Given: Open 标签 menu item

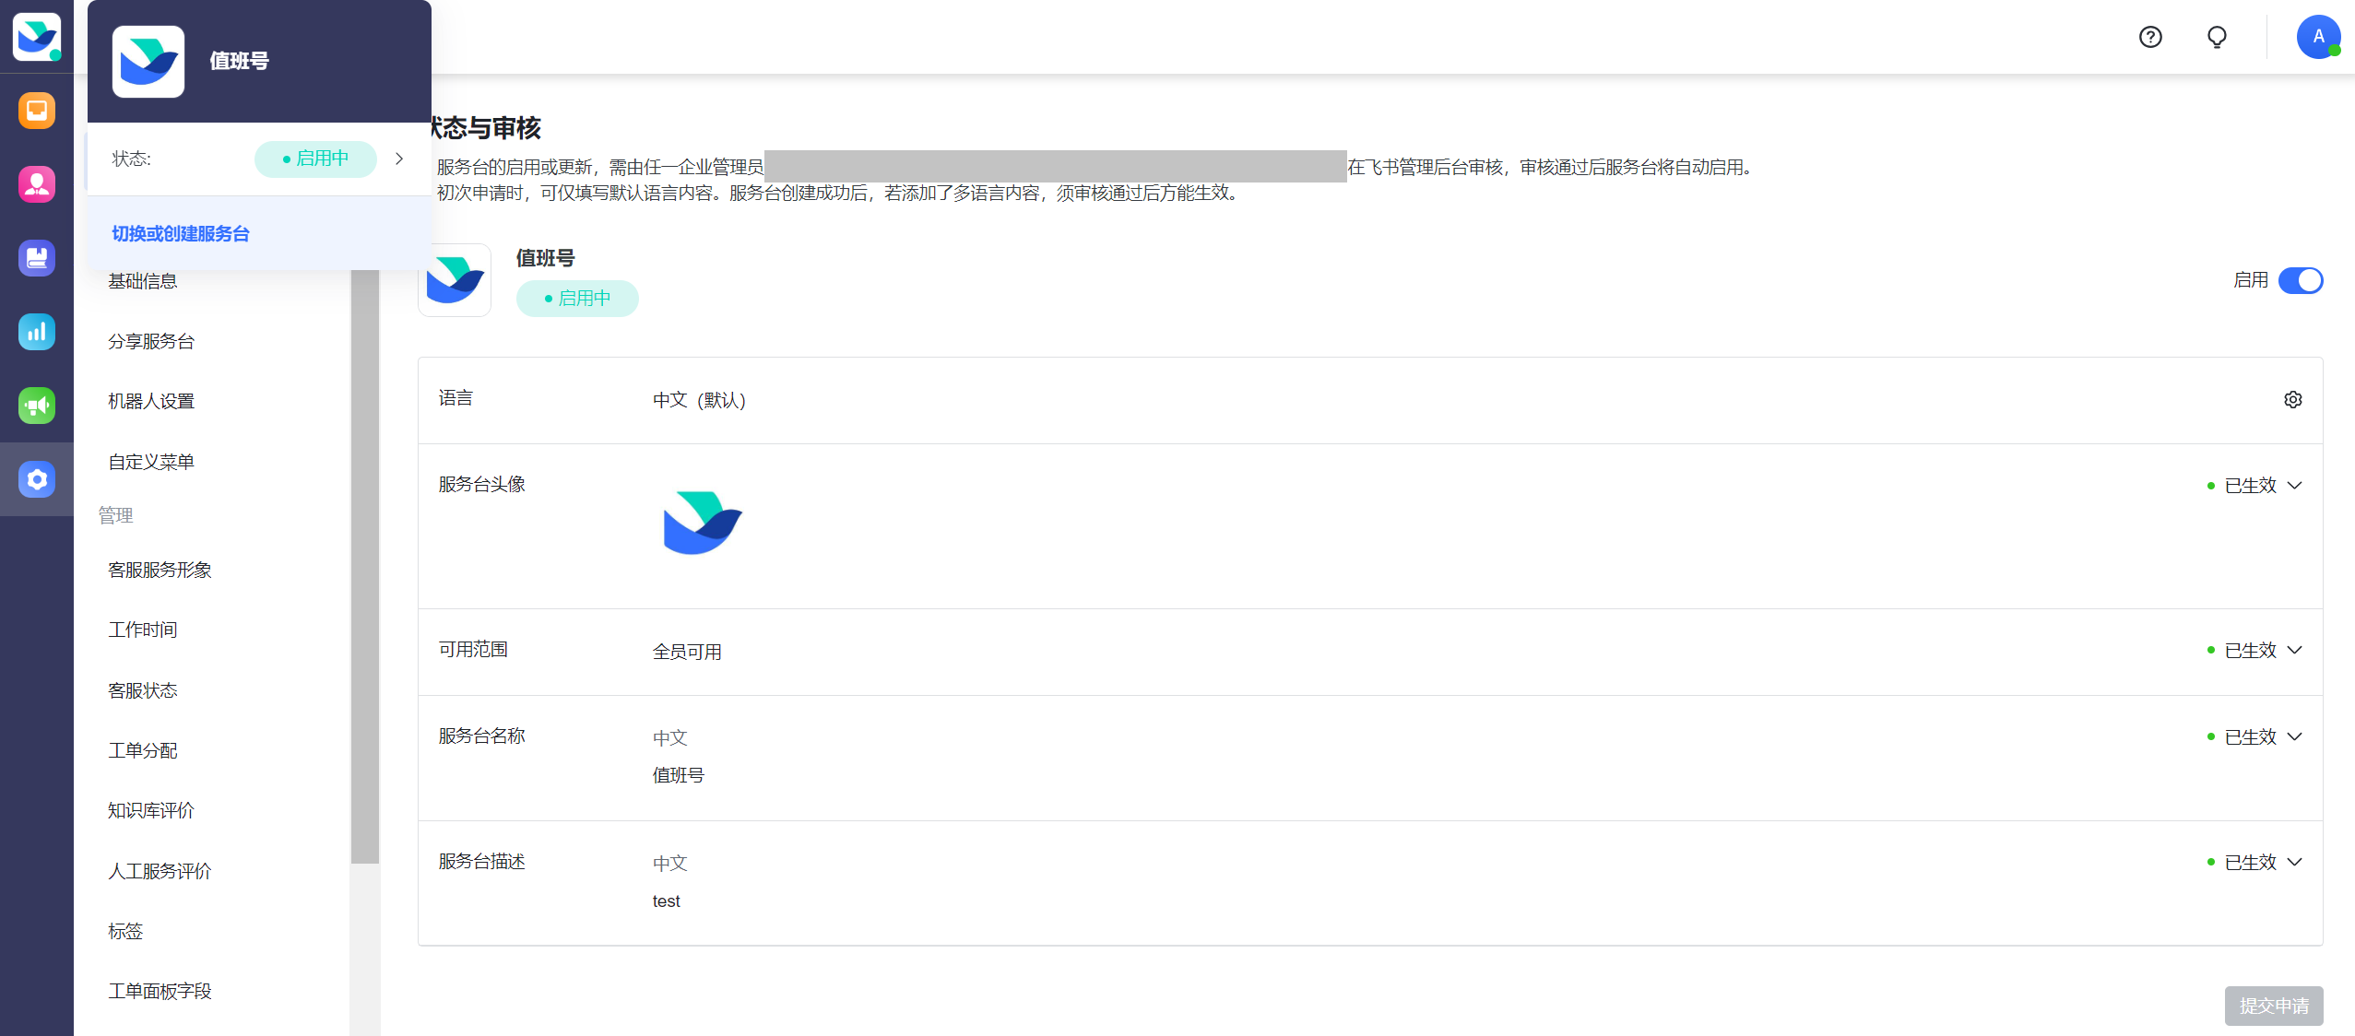Looking at the screenshot, I should click(x=125, y=931).
